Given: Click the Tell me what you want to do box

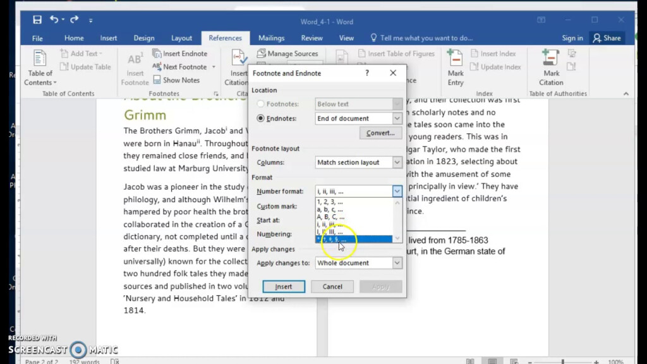Looking at the screenshot, I should pos(421,38).
